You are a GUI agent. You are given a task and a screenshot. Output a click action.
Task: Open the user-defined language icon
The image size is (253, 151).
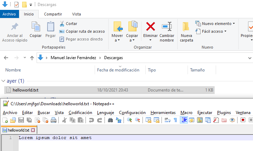click(x=192, y=120)
